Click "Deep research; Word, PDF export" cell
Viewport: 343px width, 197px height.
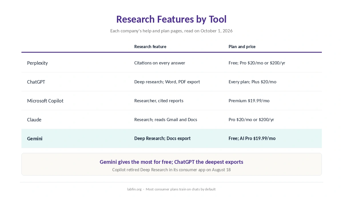point(167,82)
